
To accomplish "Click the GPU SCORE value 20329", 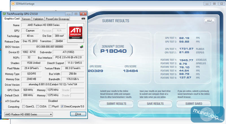I will pos(95,71).
